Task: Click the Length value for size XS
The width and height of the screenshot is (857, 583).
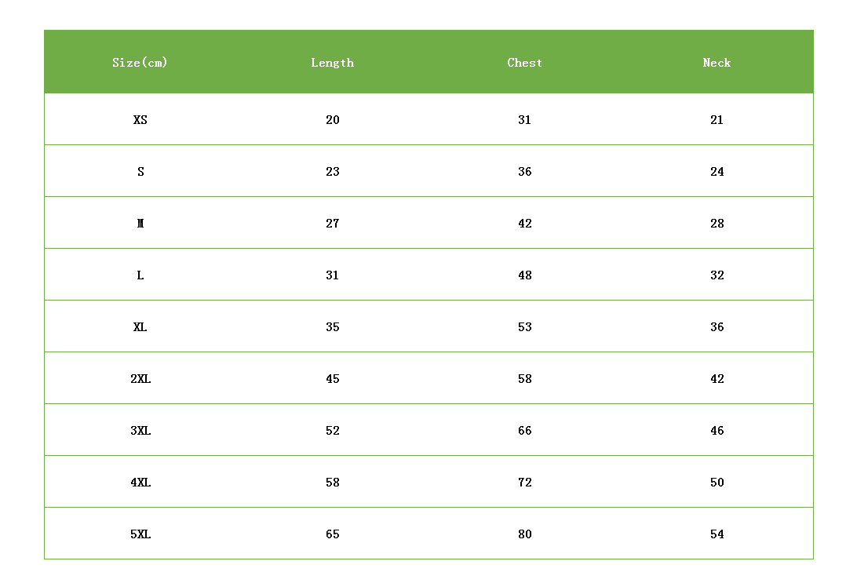Action: 333,120
